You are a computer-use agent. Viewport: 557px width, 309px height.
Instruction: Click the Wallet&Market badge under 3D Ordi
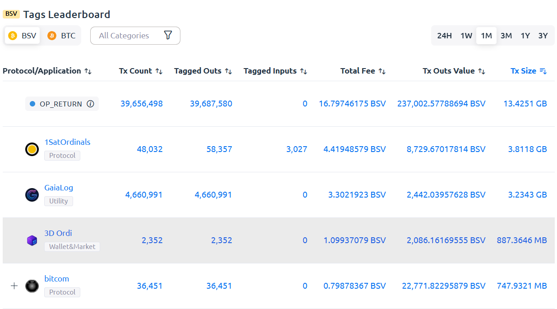(x=72, y=247)
